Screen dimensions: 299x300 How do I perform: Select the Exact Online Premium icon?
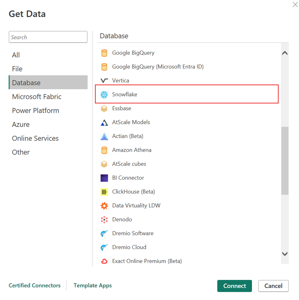pyautogui.click(x=104, y=261)
